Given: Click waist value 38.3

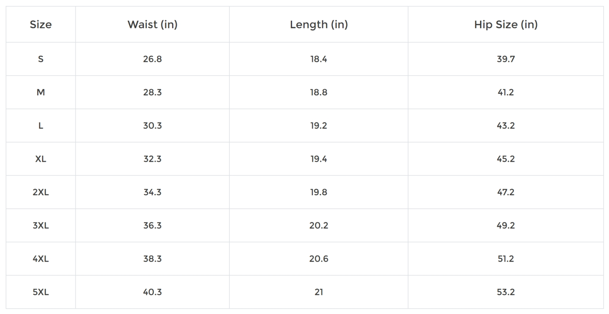Looking at the screenshot, I should 152,259.
